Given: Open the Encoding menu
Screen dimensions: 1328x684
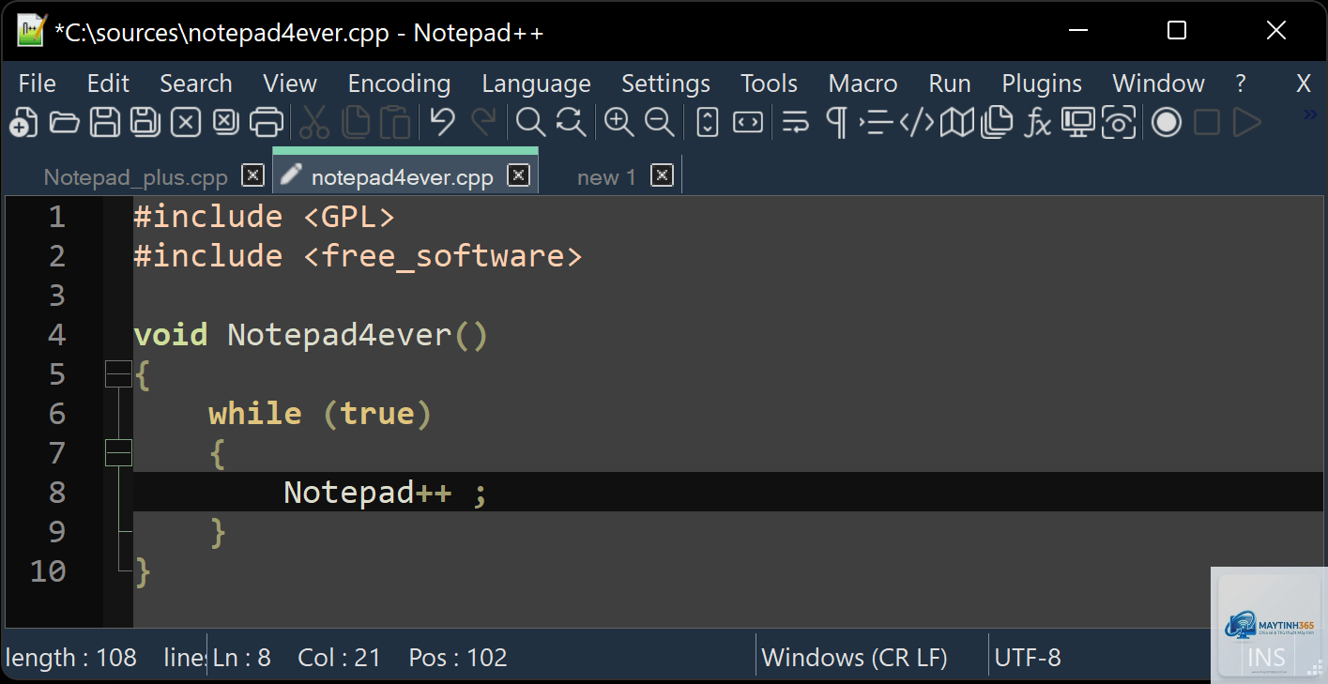Looking at the screenshot, I should coord(399,84).
